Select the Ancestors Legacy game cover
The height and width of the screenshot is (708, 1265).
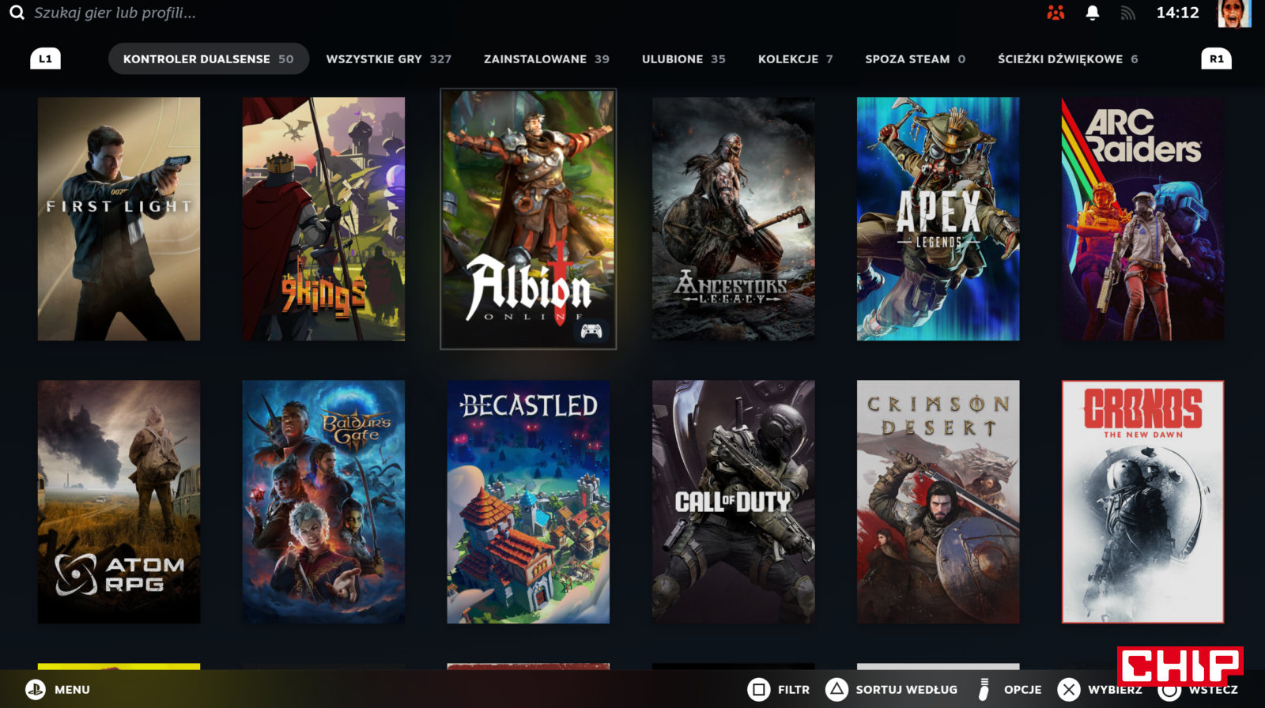point(733,219)
